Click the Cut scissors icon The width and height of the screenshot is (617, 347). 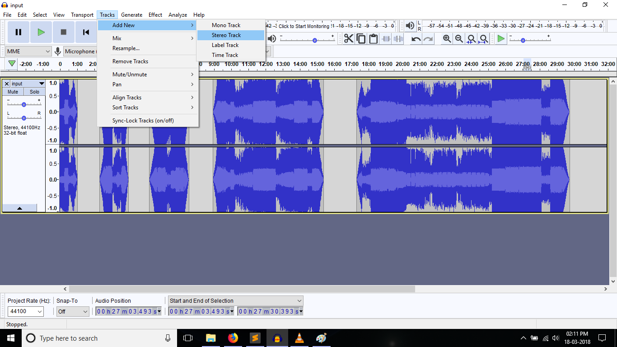tap(349, 39)
